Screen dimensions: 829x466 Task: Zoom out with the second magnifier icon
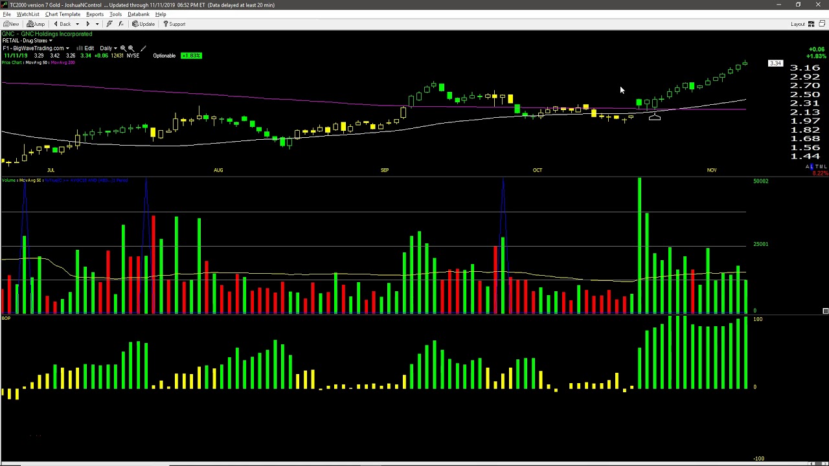pos(131,49)
